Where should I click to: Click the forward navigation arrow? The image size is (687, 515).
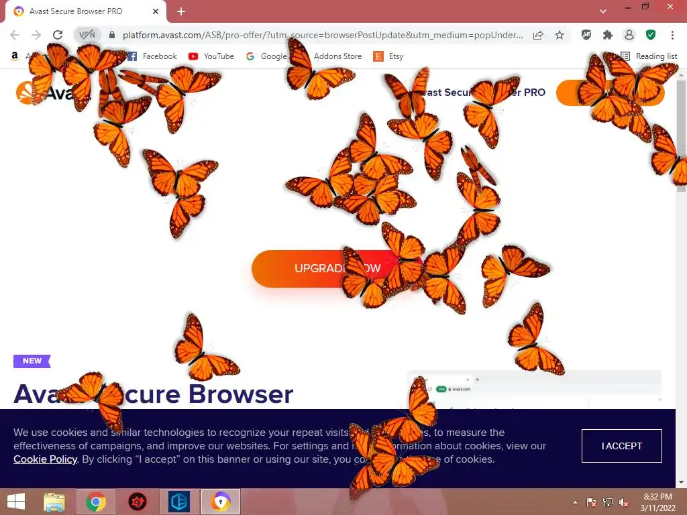tap(36, 35)
